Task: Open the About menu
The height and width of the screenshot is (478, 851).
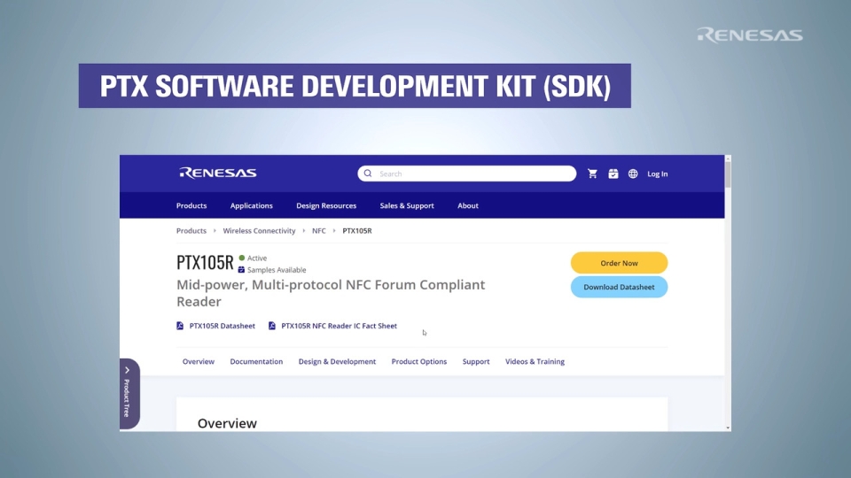Action: [468, 205]
